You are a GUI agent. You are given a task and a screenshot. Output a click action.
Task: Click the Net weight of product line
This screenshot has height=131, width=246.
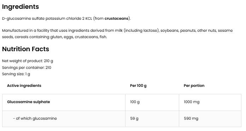point(28,61)
